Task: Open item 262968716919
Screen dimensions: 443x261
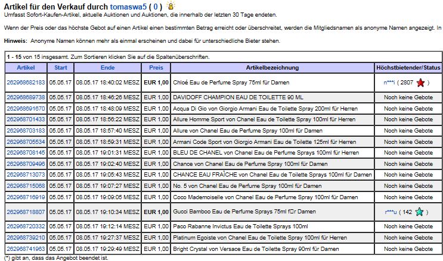Action: [x=26, y=197]
